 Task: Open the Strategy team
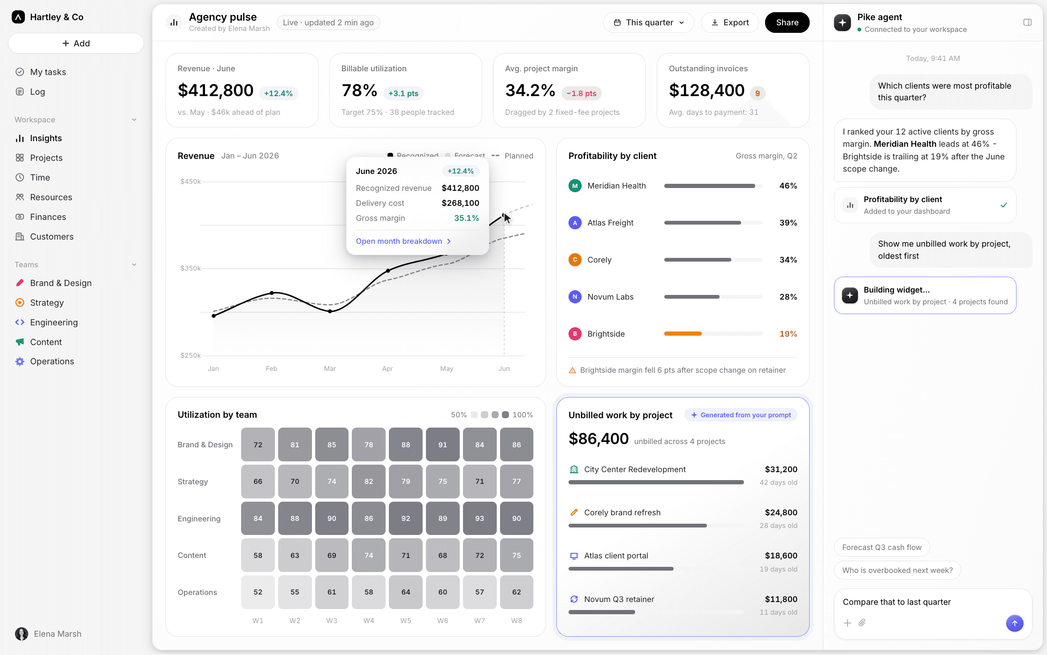pos(75,302)
